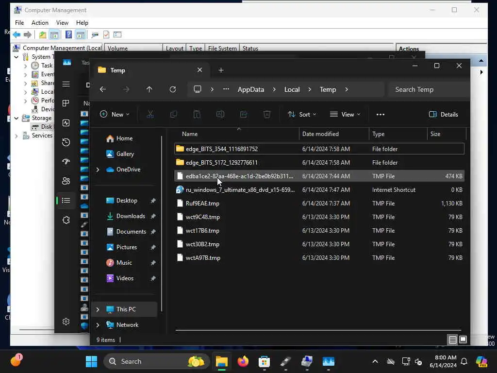Select Disk Management in Computer Management tree

(43, 127)
